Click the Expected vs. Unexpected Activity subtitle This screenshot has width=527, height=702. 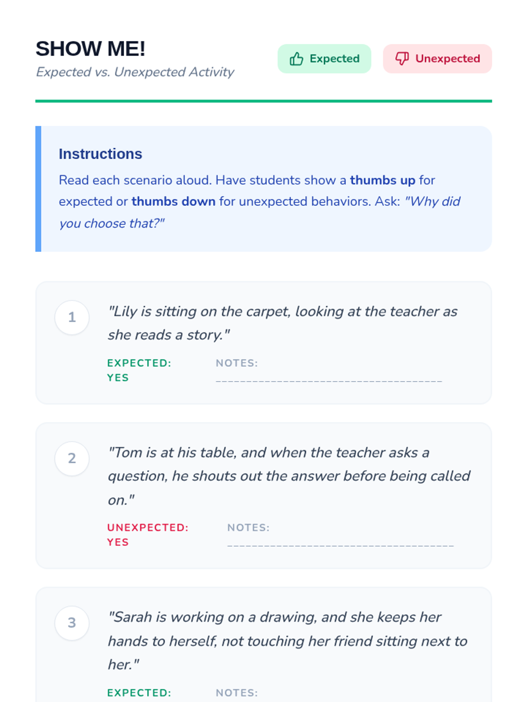pyautogui.click(x=135, y=72)
